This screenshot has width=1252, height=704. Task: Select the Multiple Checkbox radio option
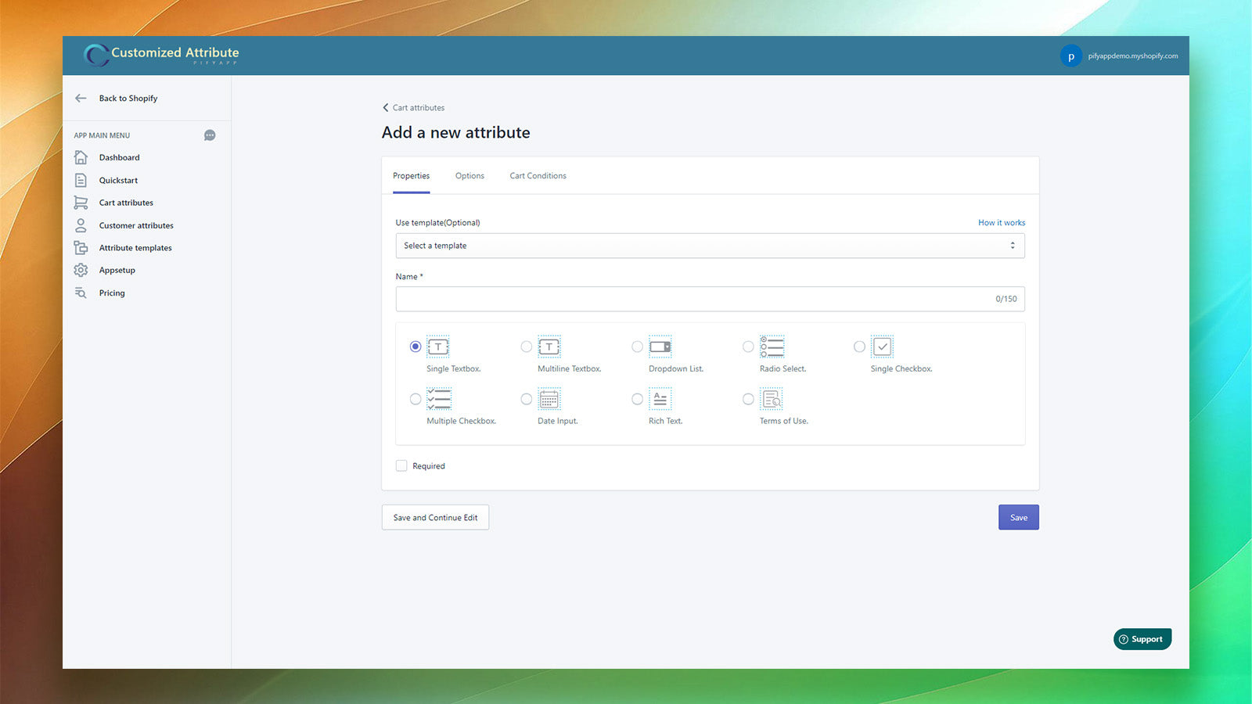click(416, 399)
